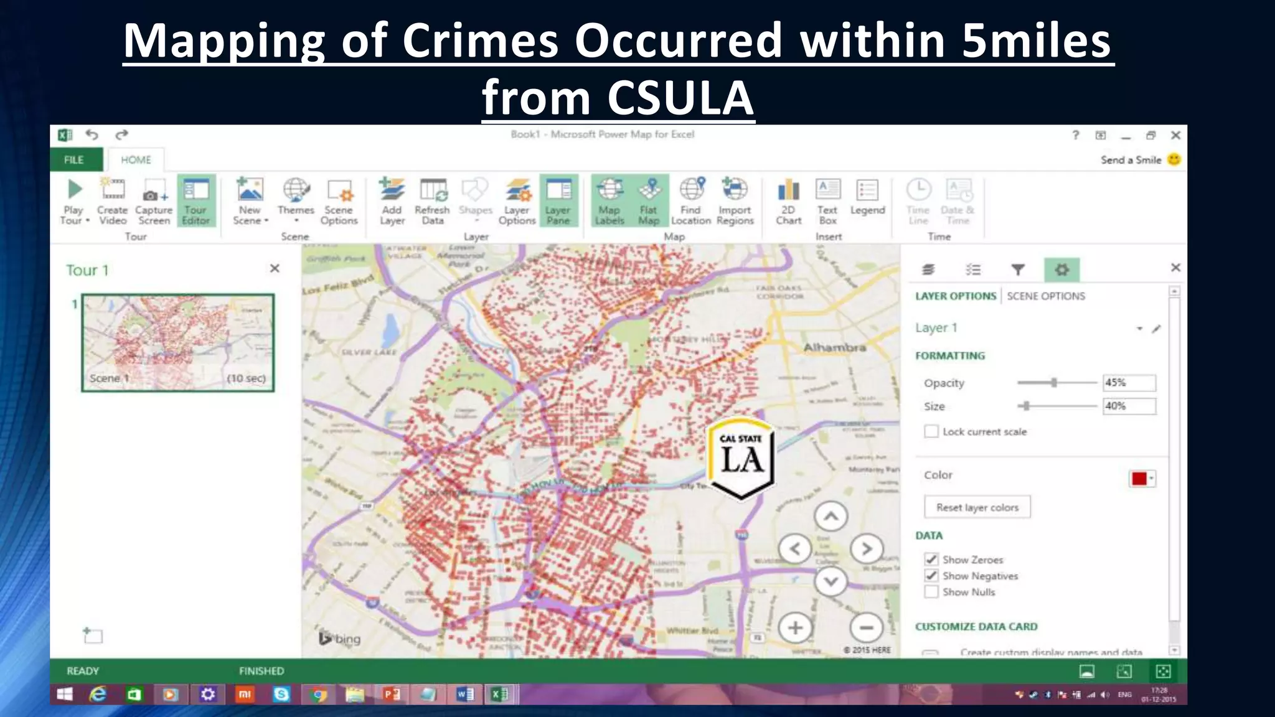Check the Lock current scale box
This screenshot has height=717, width=1275.
[x=931, y=431]
